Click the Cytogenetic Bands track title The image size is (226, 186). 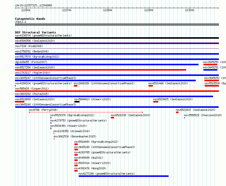30,19
